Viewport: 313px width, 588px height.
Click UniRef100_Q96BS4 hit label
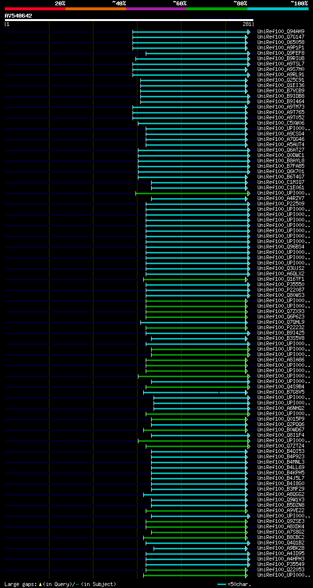pos(281,247)
